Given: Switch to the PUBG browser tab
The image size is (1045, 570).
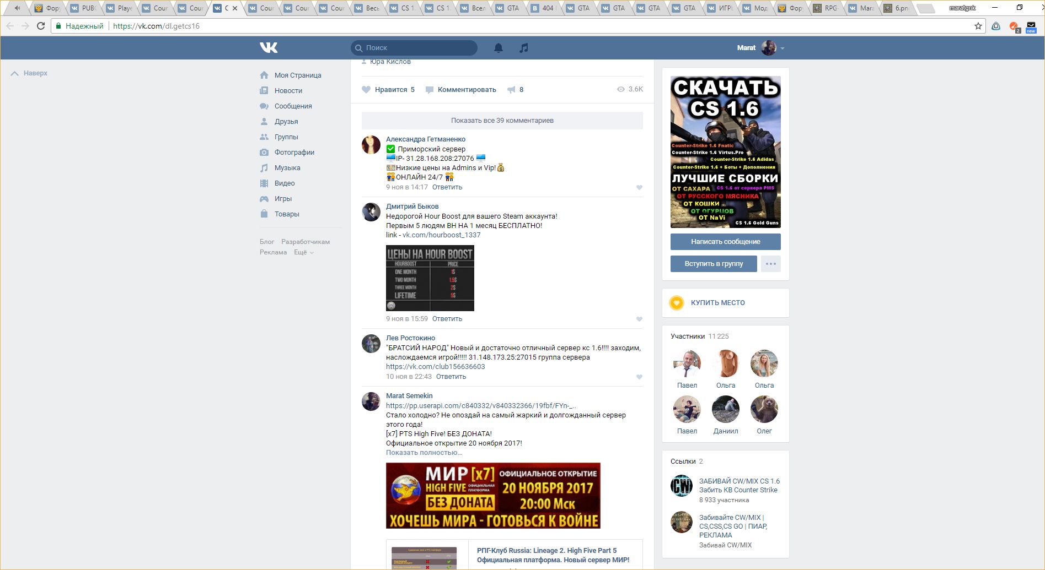Looking at the screenshot, I should tap(83, 8).
